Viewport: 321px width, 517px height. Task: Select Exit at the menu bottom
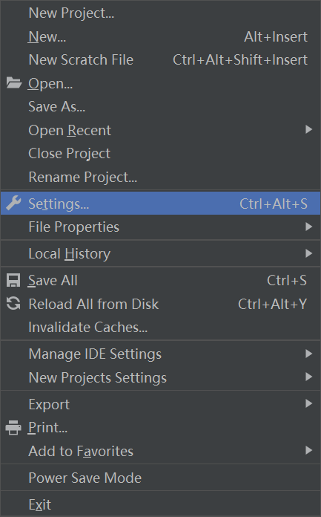(x=160, y=504)
